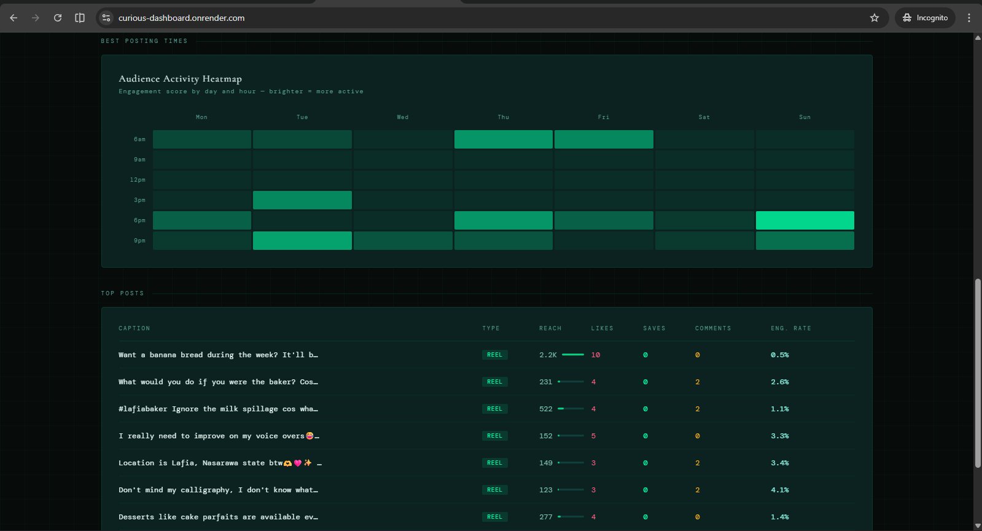Select the Friday 6pm heatmap cell
The height and width of the screenshot is (531, 982).
(604, 220)
